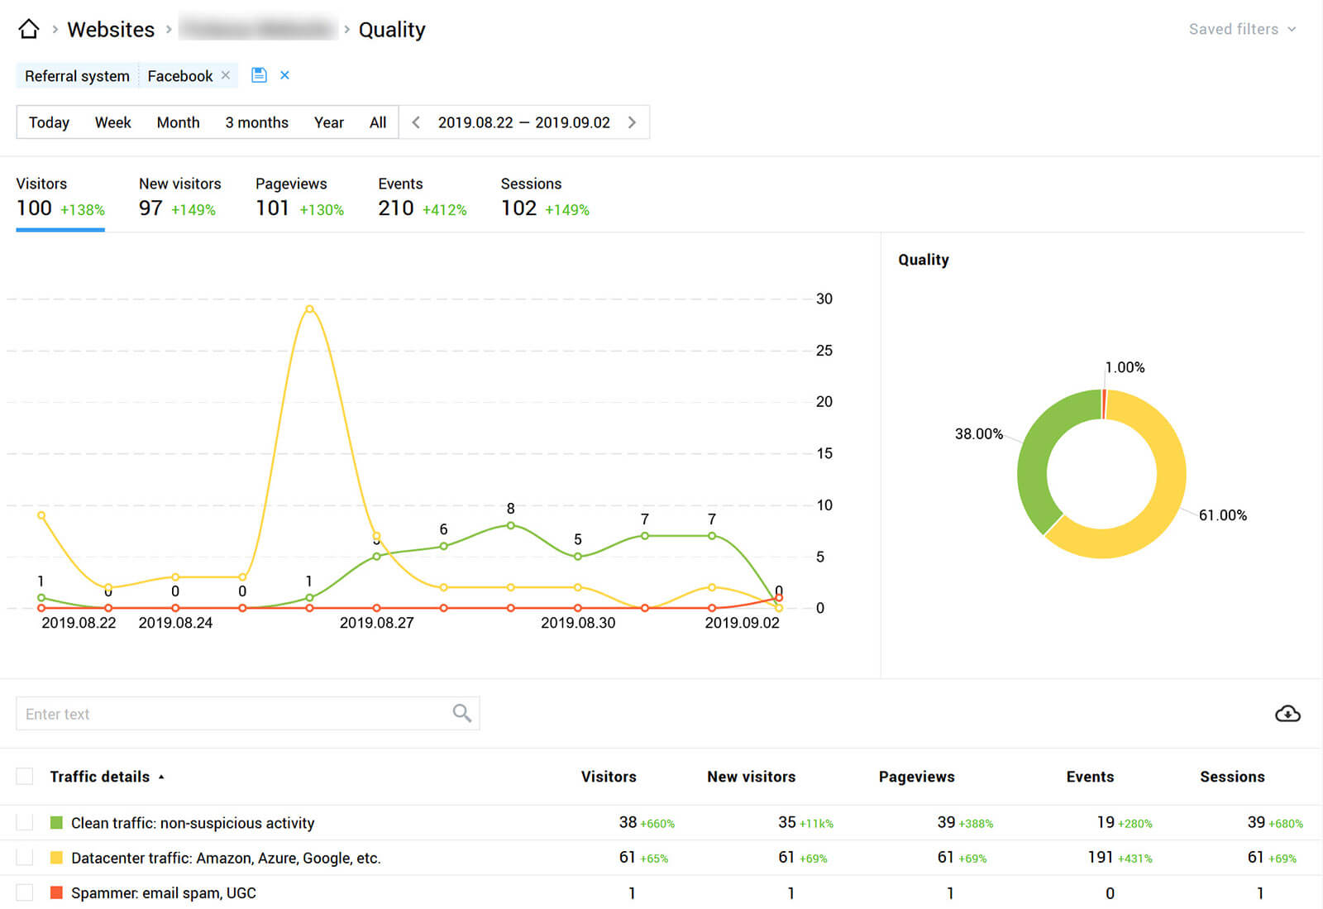Select the 3 months time period
The image size is (1323, 909).
coord(256,122)
